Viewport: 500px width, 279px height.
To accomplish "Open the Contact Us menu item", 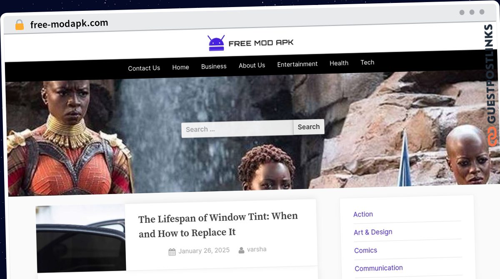I will point(144,68).
